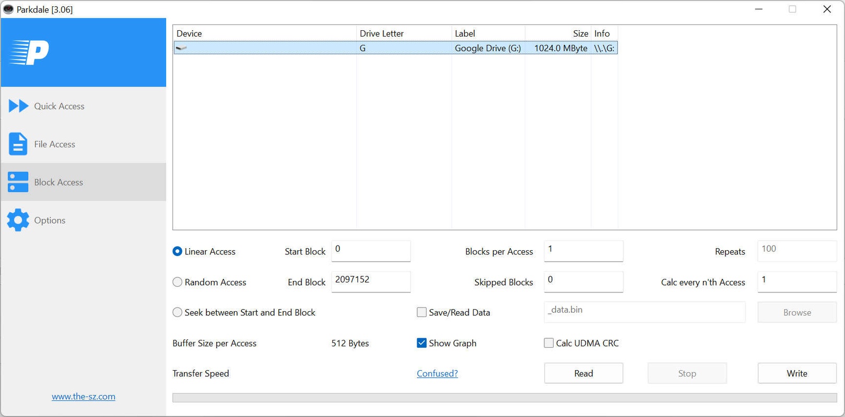The height and width of the screenshot is (417, 845).
Task: Click the Repeats input field
Action: (x=797, y=251)
